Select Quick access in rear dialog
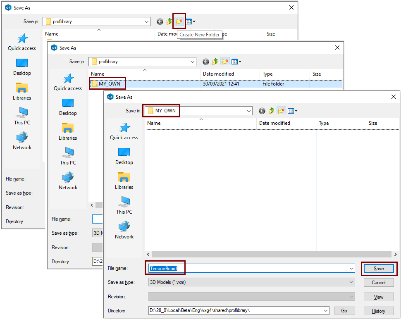 22,42
